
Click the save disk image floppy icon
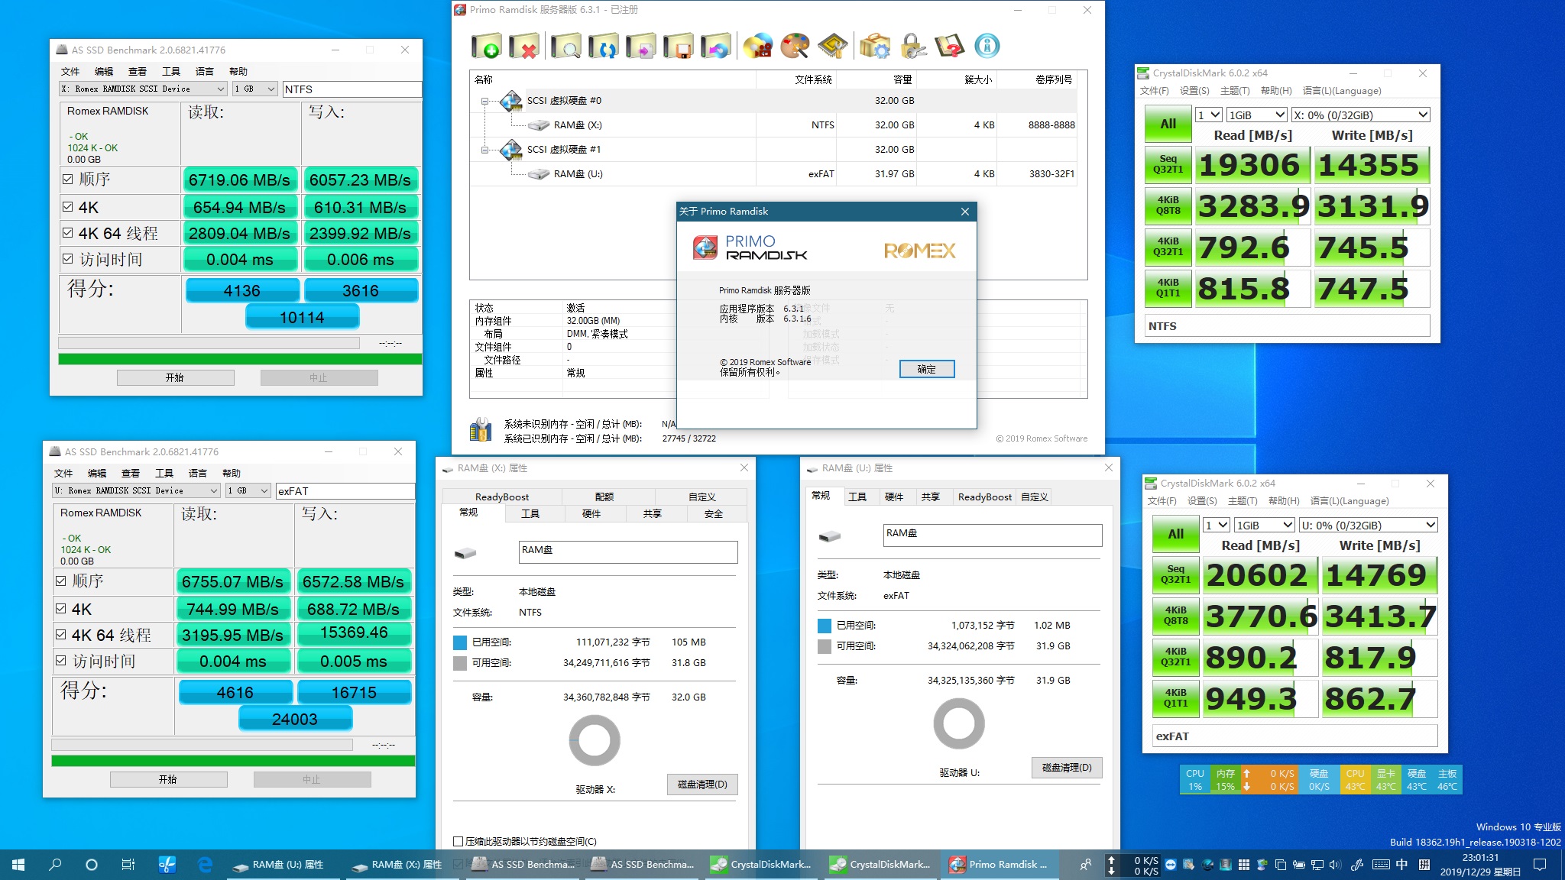[679, 47]
